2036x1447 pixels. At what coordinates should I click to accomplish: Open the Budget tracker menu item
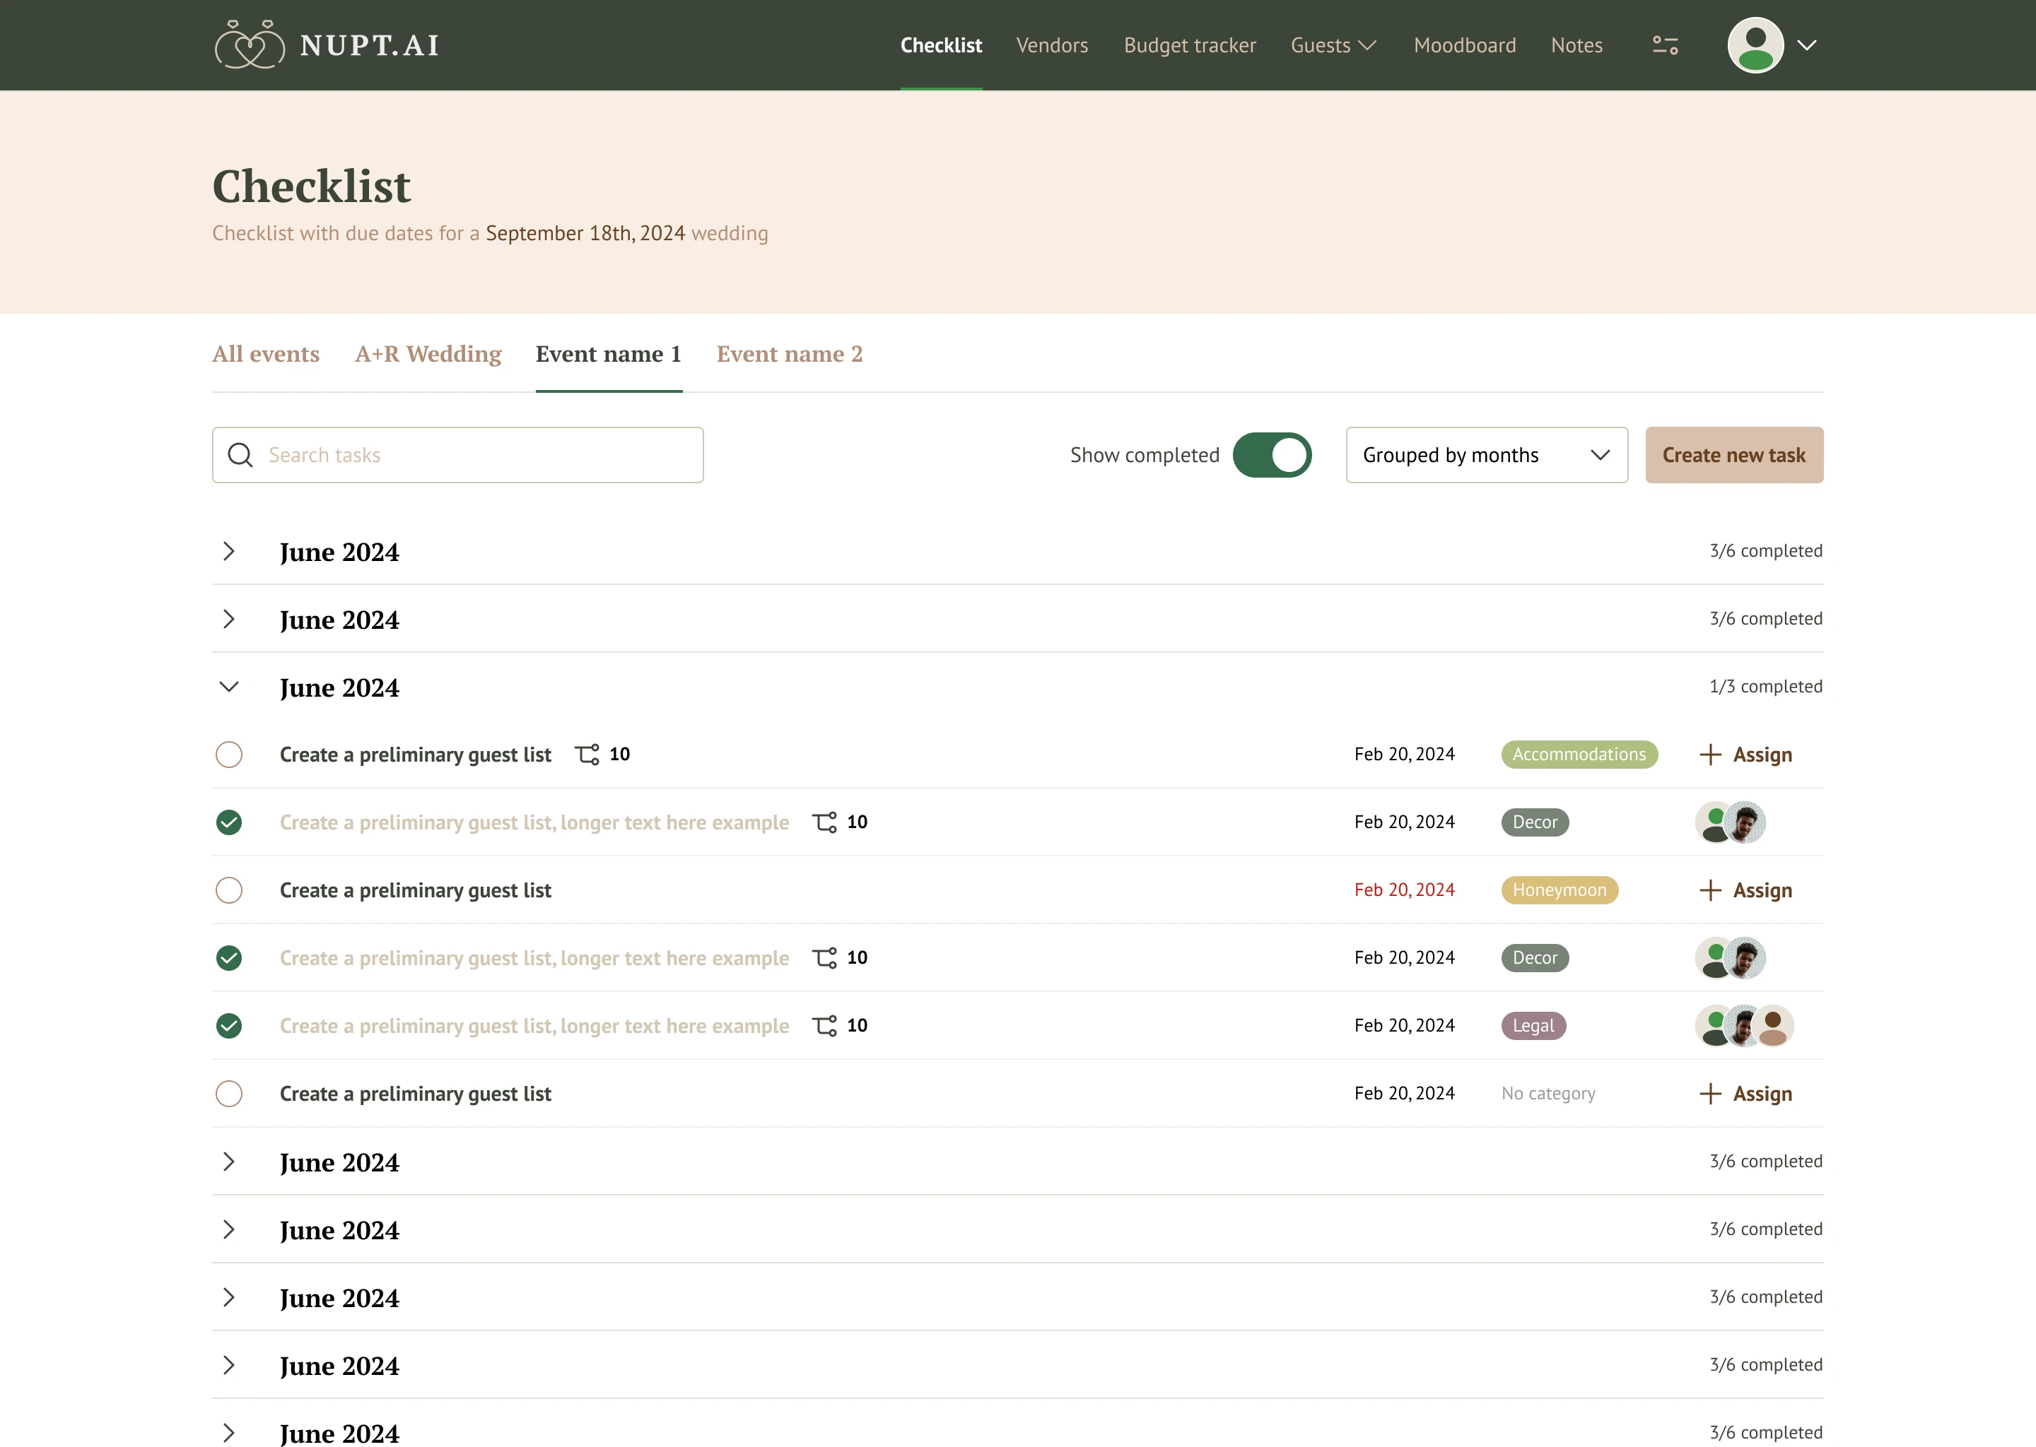[x=1189, y=45]
